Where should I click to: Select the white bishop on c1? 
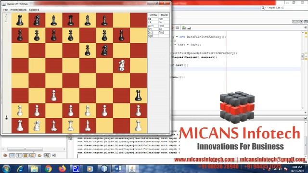[x=54, y=126]
